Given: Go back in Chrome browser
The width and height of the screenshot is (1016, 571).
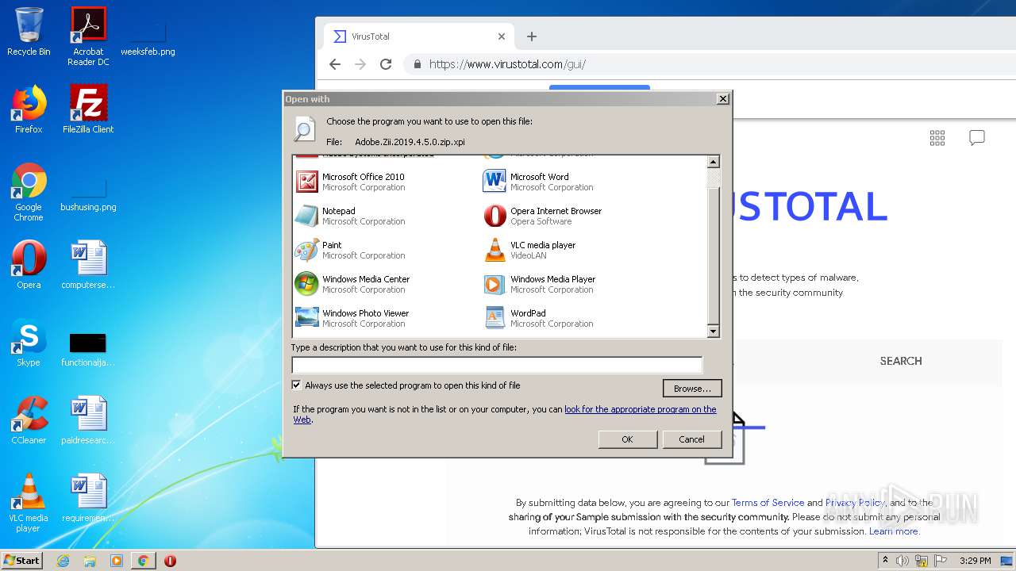Looking at the screenshot, I should click(x=335, y=64).
